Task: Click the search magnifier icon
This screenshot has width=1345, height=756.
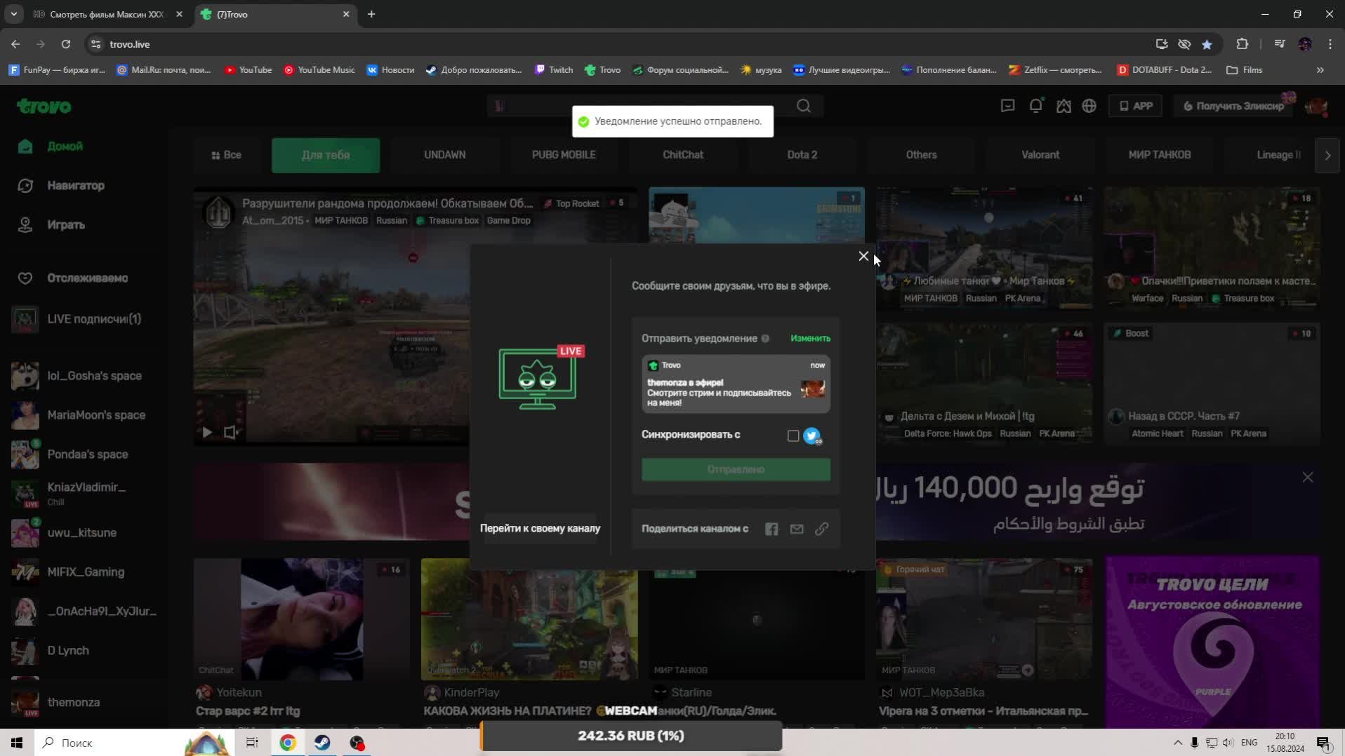Action: pos(804,106)
